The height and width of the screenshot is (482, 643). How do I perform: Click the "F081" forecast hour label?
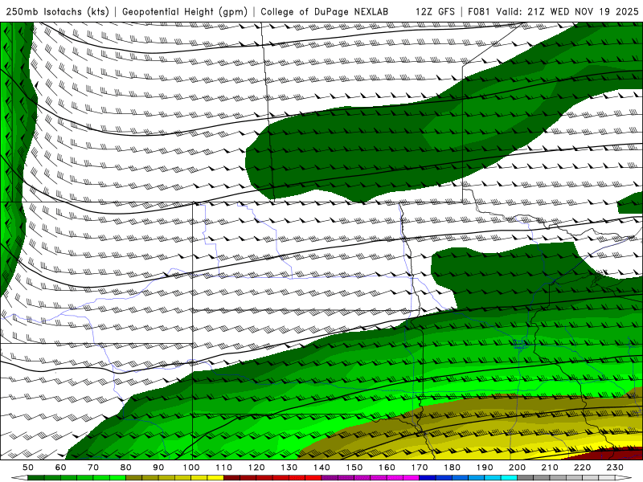coord(479,11)
